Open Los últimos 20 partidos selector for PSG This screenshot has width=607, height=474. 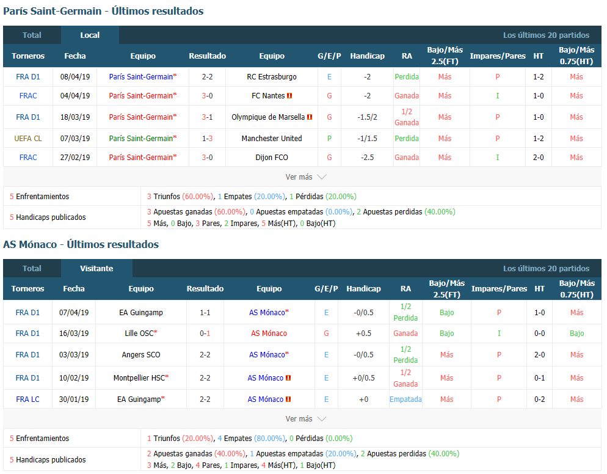[x=546, y=35]
